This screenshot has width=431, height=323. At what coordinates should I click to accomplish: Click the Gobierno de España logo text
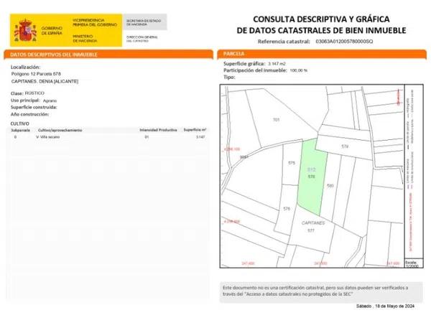coord(52,30)
